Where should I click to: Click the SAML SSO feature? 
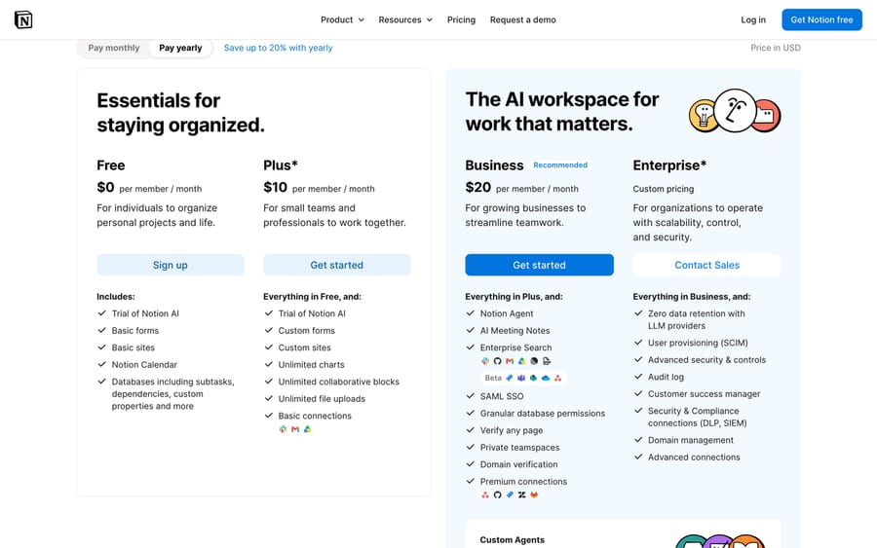point(502,396)
